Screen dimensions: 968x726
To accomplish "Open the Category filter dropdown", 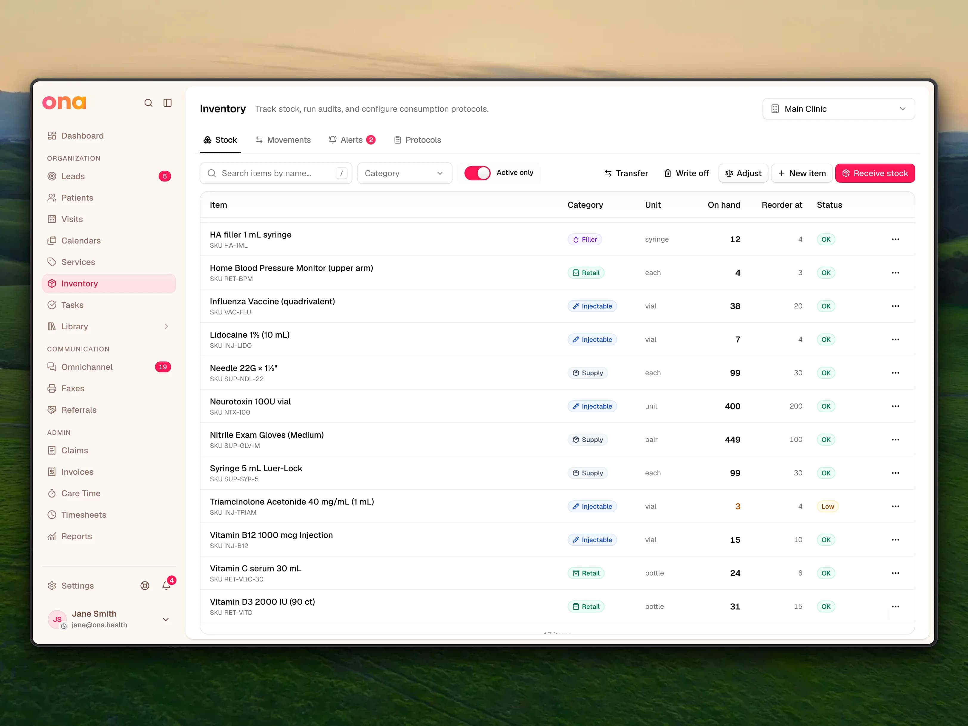I will tap(404, 173).
